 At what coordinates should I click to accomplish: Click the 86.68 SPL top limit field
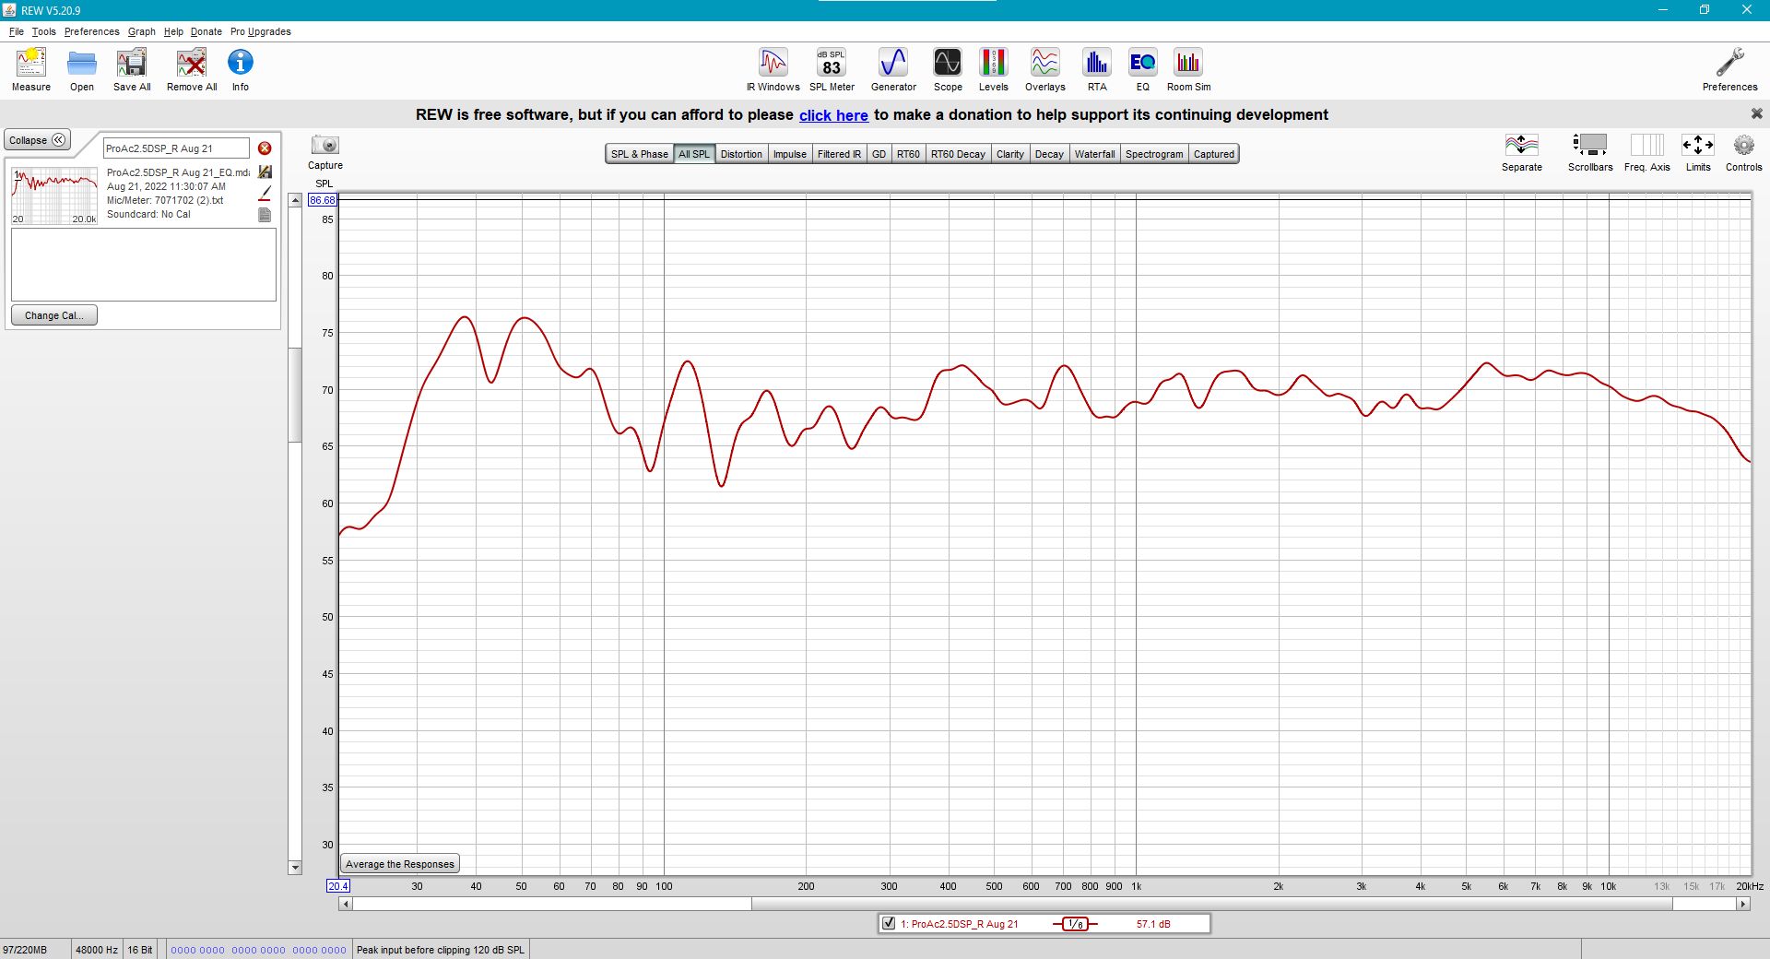pos(323,200)
